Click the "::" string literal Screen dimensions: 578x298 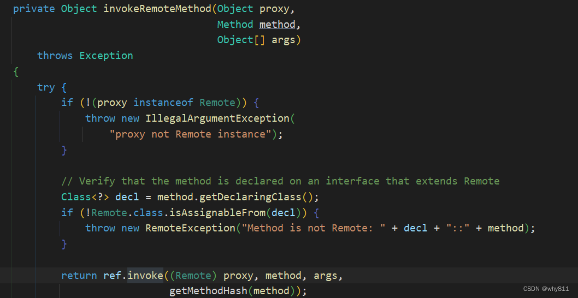[x=458, y=228]
